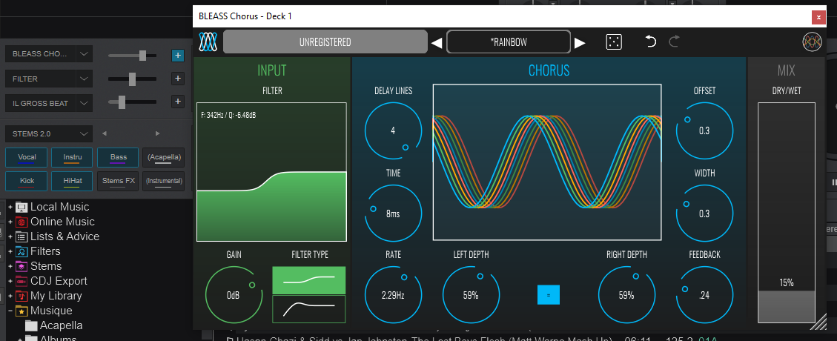The height and width of the screenshot is (341, 837).
Task: Open the IL GROSS BEAT effect dropdown
Action: click(84, 103)
